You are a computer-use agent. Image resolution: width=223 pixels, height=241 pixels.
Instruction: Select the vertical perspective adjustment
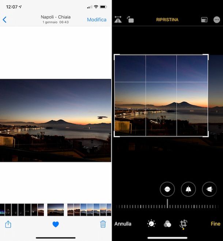(x=188, y=189)
